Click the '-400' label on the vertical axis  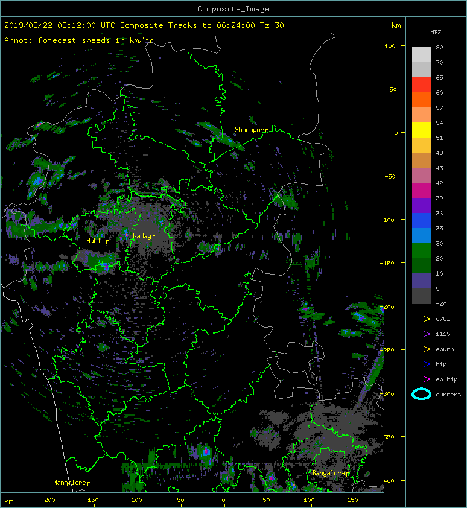[387, 481]
